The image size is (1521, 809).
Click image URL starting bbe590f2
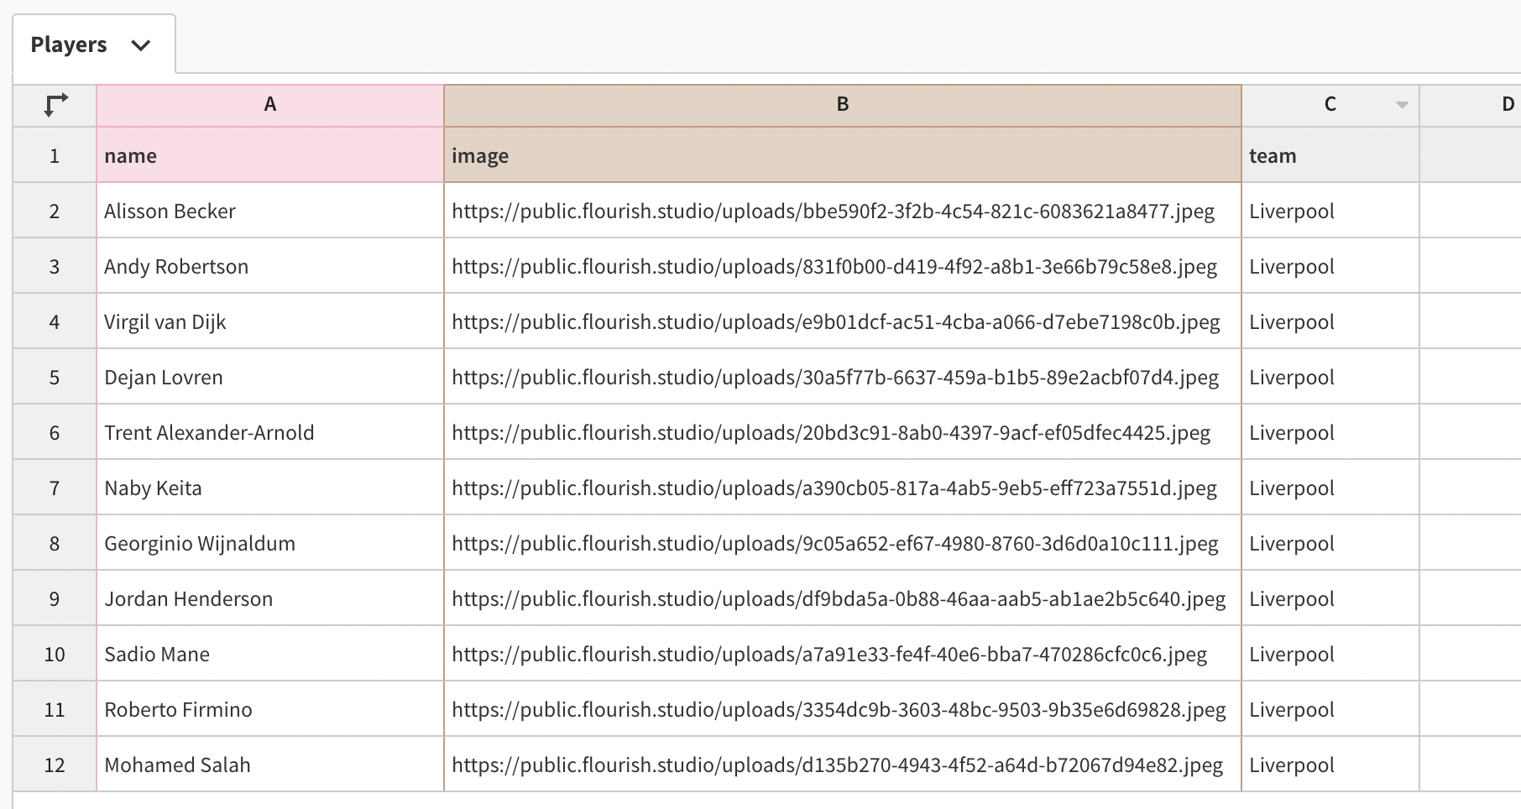click(843, 211)
